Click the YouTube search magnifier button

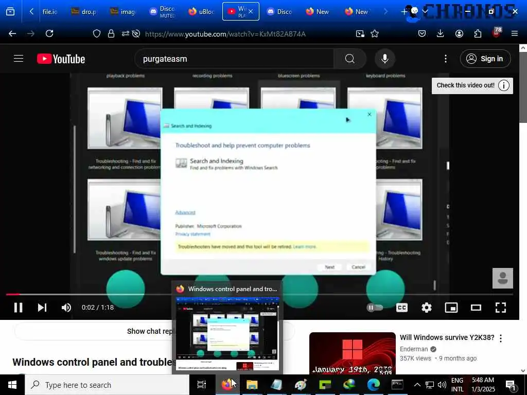point(349,59)
